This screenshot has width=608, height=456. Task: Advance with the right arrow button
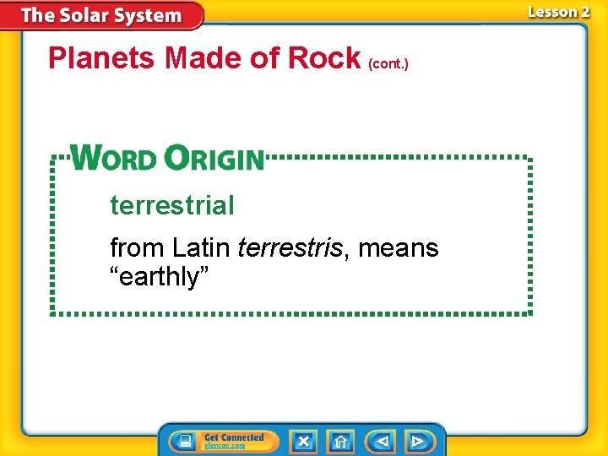coord(420,442)
